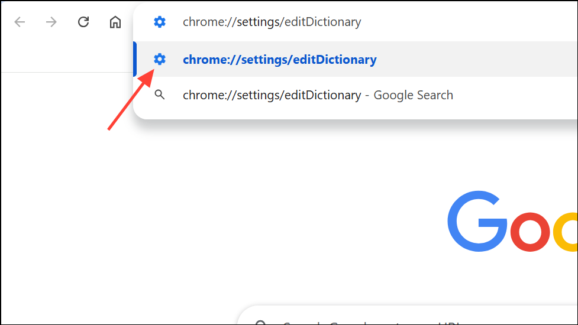The image size is (578, 325).
Task: Click the "Google Search" label in suggestion
Action: (x=413, y=95)
